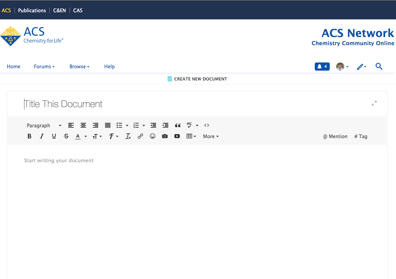Insert an image using the camera icon
This screenshot has width=396, height=279.
pos(165,136)
